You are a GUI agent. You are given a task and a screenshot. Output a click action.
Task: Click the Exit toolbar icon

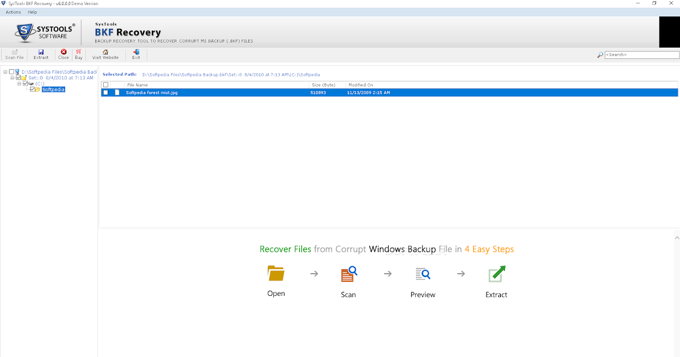point(136,52)
